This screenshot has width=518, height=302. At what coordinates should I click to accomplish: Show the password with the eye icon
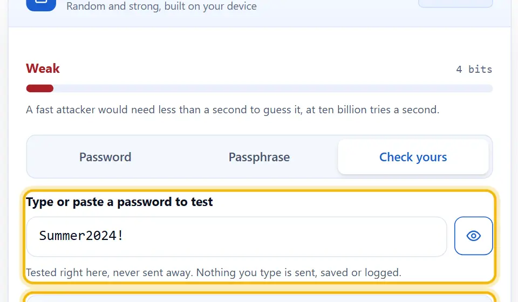click(x=473, y=236)
